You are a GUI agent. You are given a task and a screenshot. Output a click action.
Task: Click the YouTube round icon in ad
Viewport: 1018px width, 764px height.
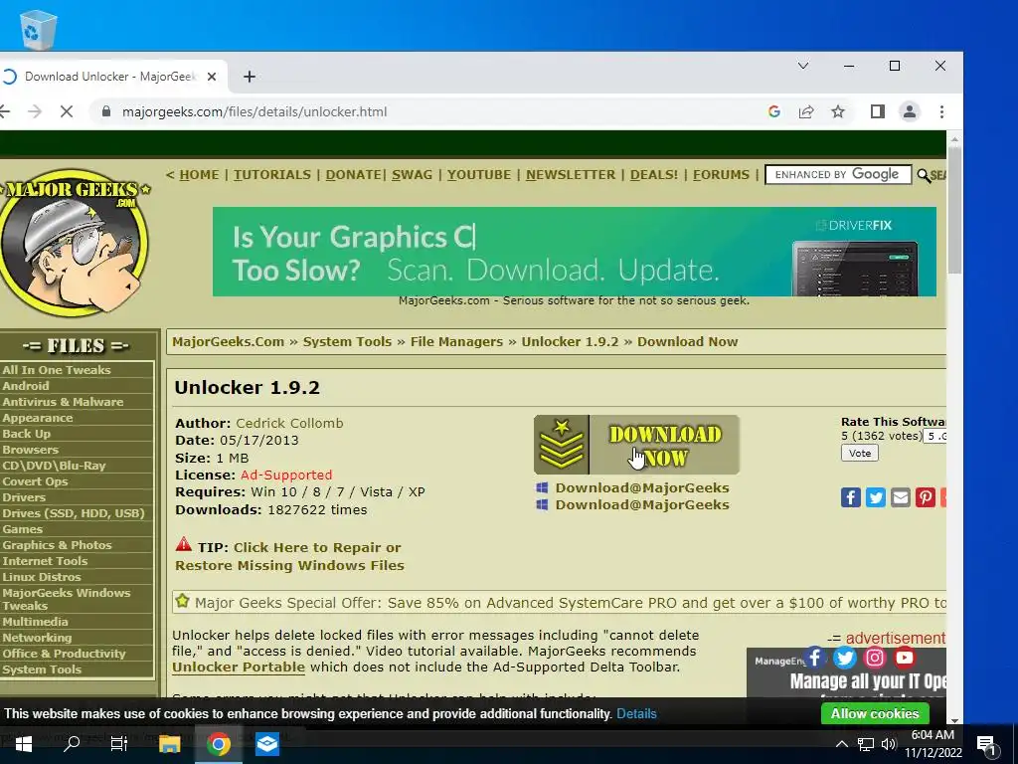pos(905,658)
